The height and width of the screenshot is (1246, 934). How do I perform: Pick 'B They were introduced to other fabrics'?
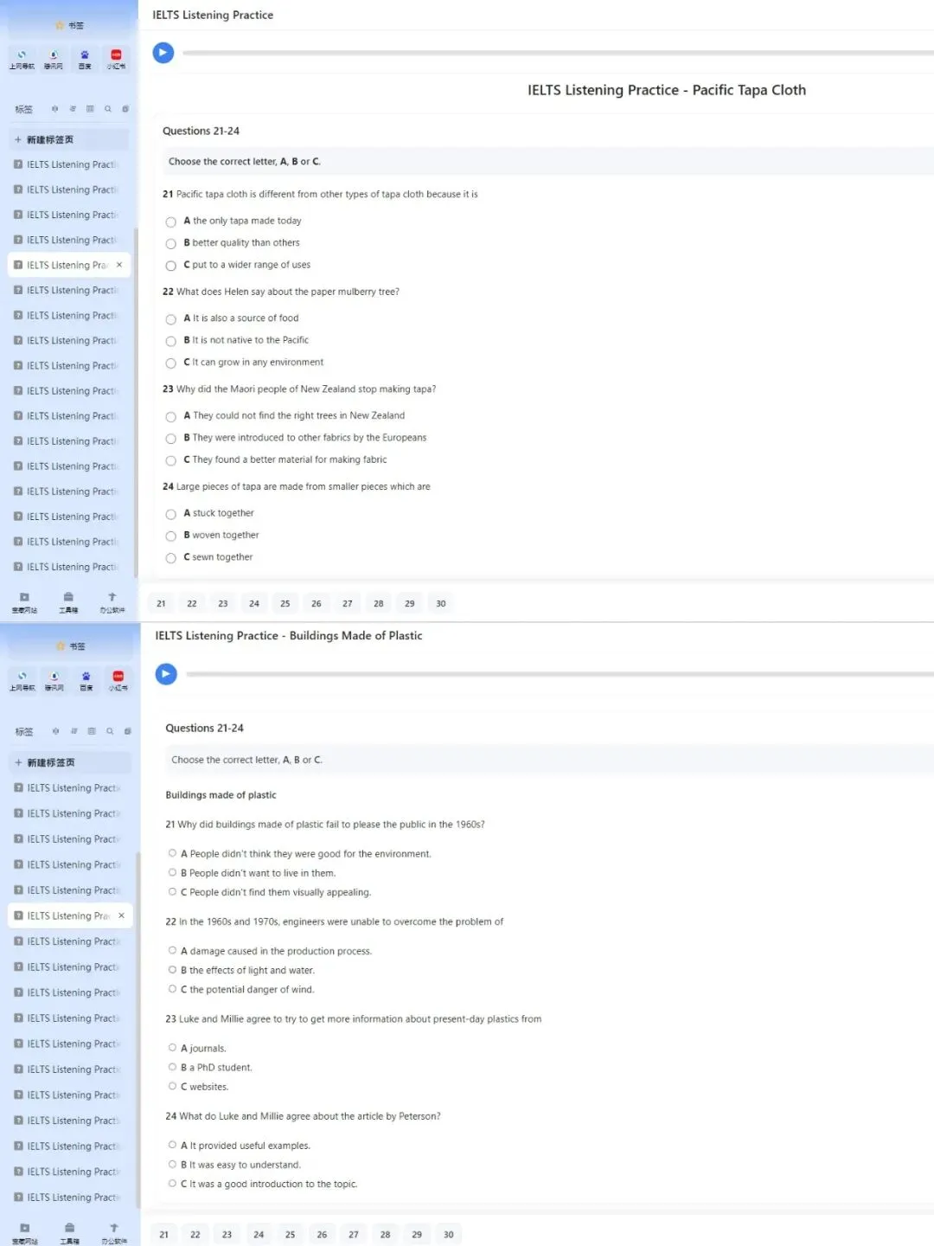[170, 439]
